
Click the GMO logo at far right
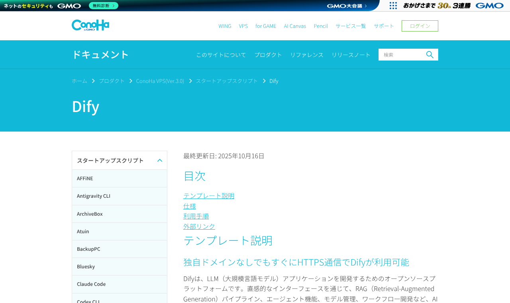(490, 6)
